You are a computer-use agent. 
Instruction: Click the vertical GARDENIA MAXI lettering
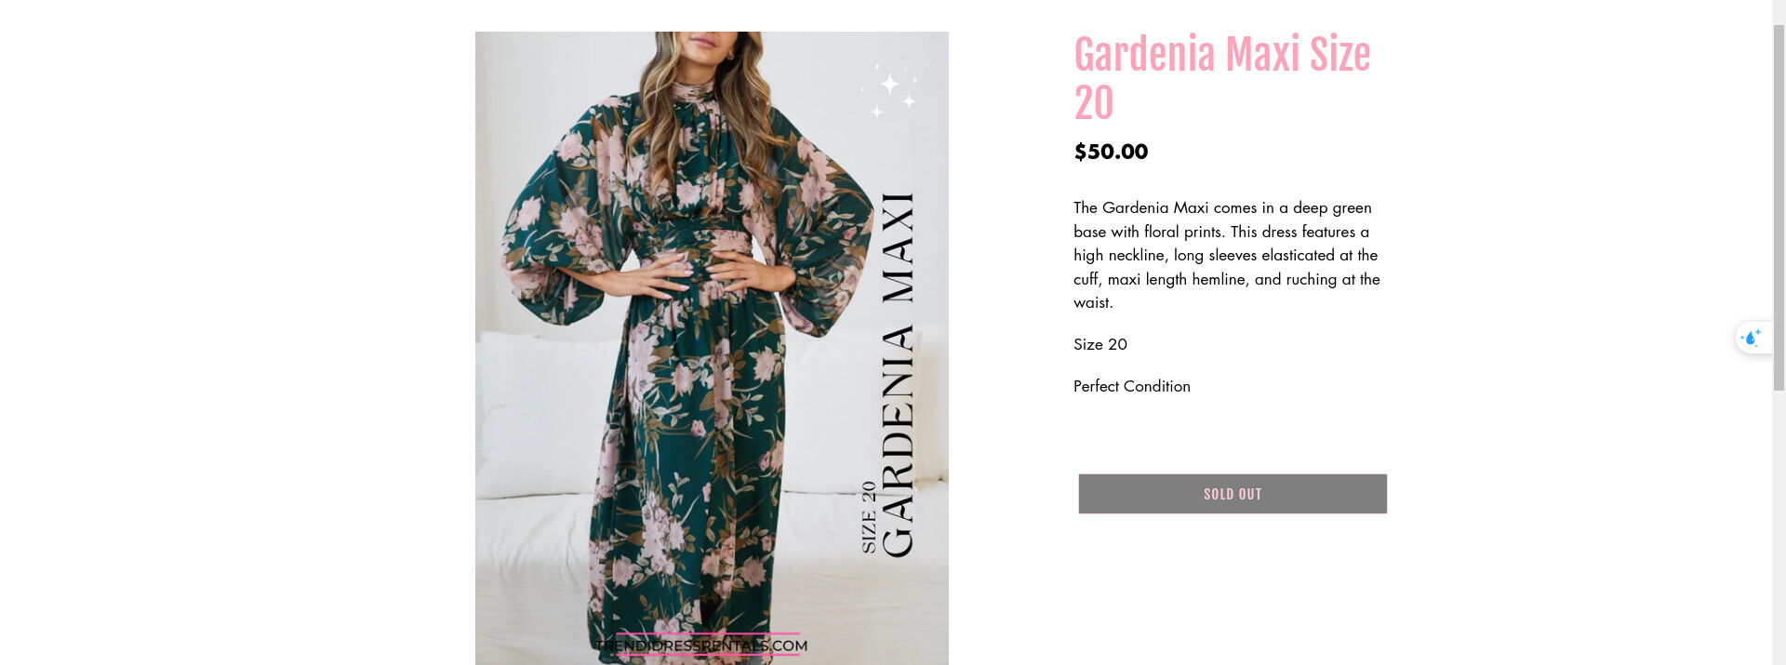898,375
